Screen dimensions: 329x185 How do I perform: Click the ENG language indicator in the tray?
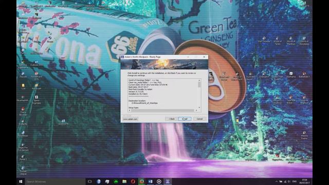pos(295,181)
